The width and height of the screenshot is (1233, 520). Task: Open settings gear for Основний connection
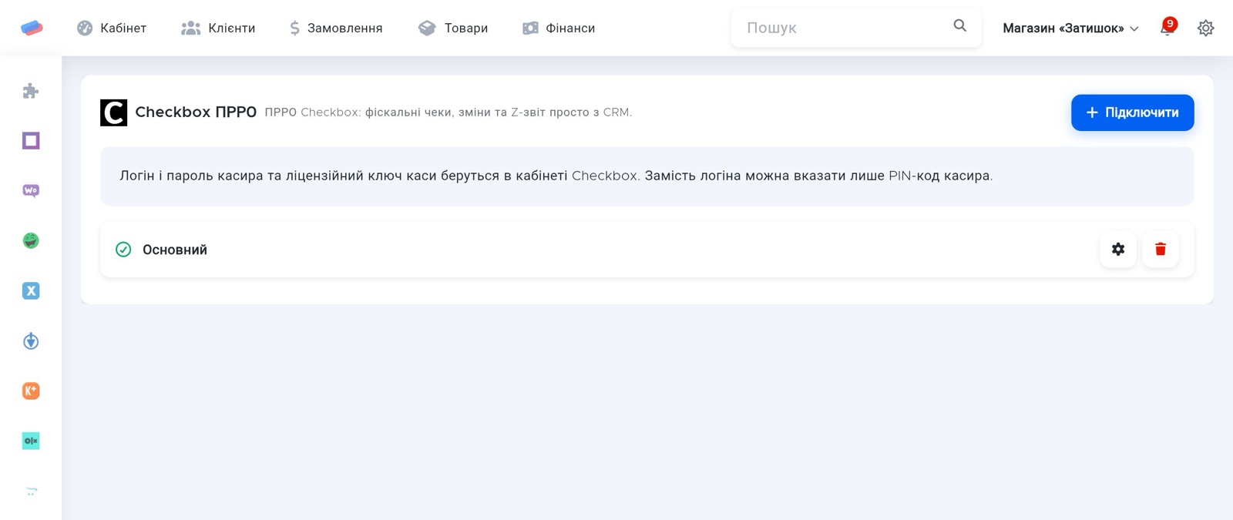[x=1118, y=249]
